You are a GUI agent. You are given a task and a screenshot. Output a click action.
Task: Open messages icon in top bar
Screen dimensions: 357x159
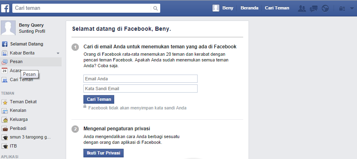(x=313, y=9)
